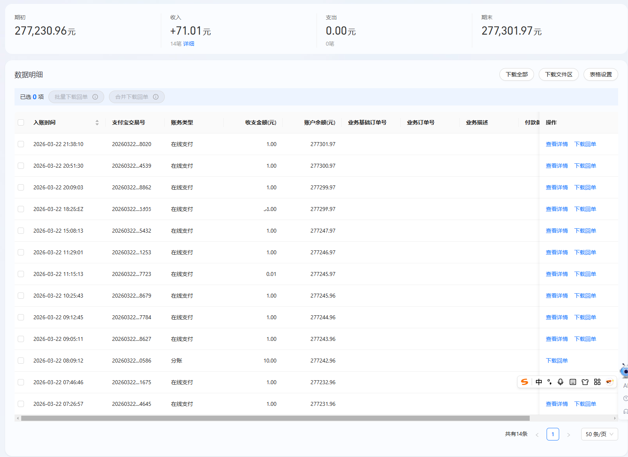The width and height of the screenshot is (628, 457).
Task: Open 详细 link under income total
Action: tap(189, 44)
